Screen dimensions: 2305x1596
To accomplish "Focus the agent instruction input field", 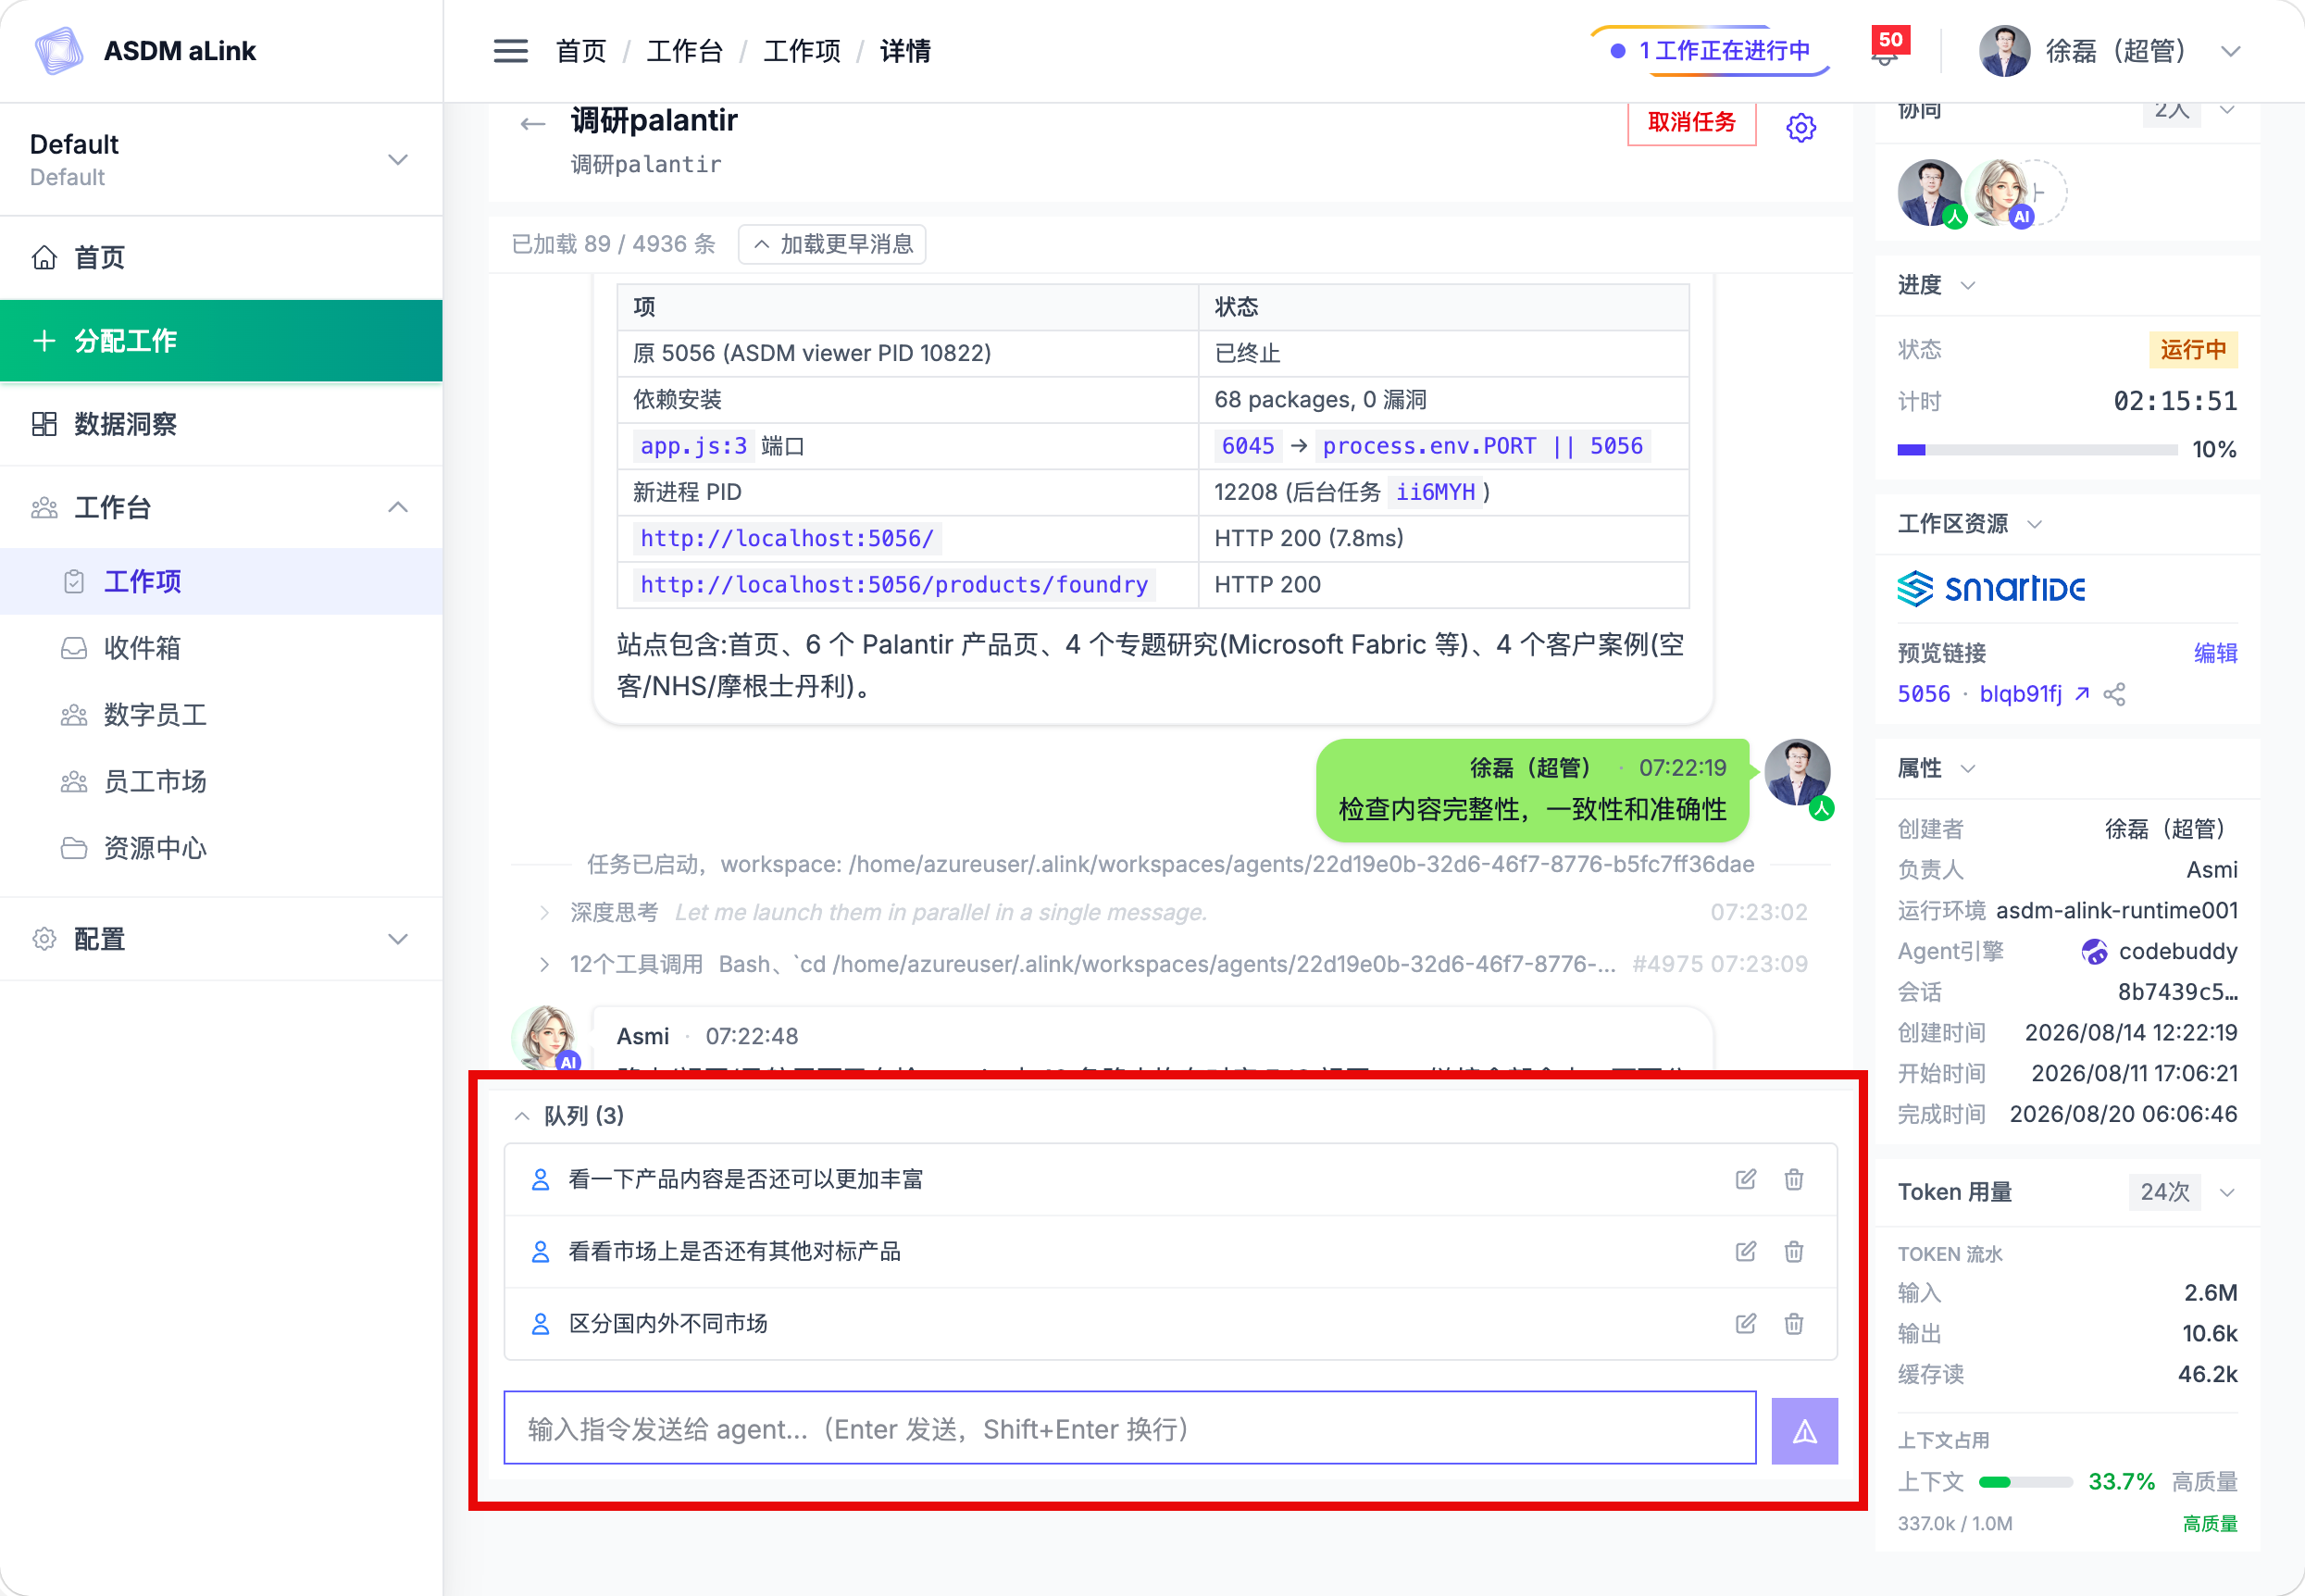I will 1130,1428.
